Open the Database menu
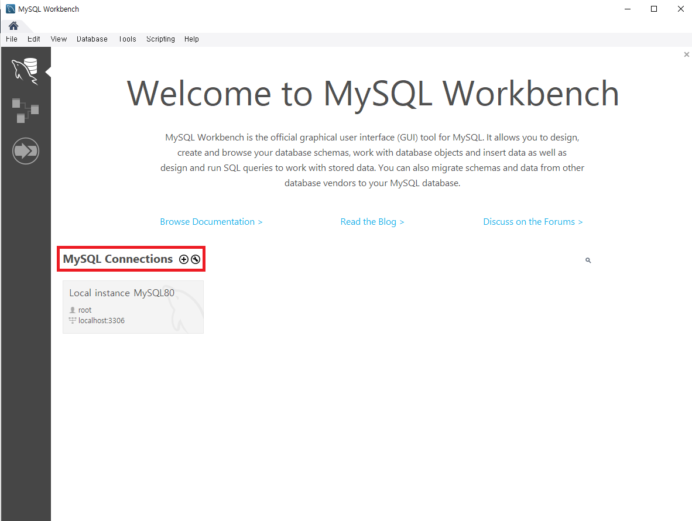 pos(92,39)
